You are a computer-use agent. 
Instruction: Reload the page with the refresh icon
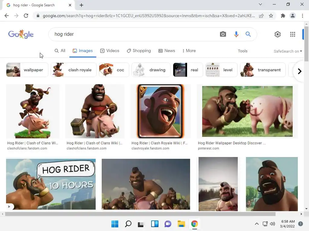(26, 16)
